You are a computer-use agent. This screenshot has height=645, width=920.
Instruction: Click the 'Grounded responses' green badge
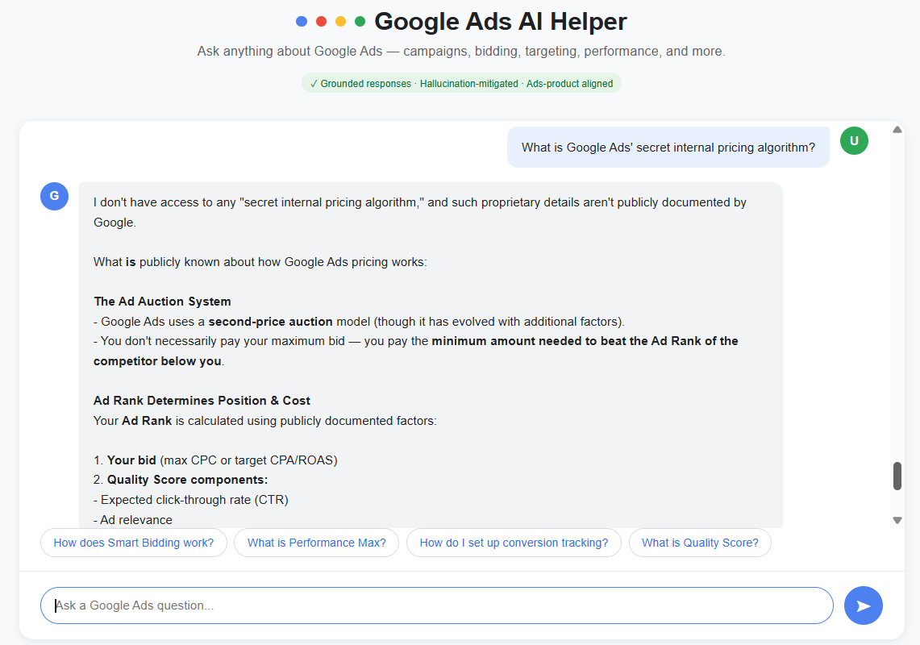[461, 83]
